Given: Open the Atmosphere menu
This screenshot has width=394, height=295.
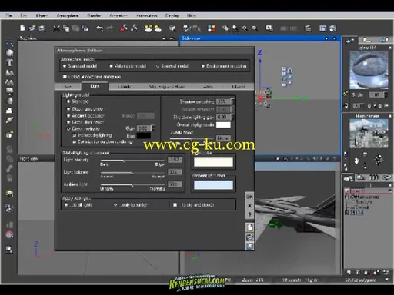Looking at the screenshot, I should click(x=68, y=15).
